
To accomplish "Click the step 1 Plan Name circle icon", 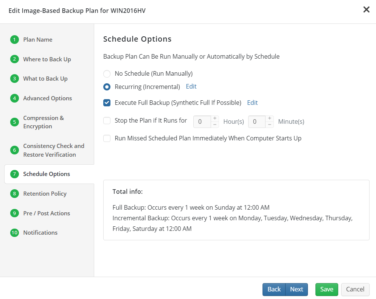I will coord(14,40).
